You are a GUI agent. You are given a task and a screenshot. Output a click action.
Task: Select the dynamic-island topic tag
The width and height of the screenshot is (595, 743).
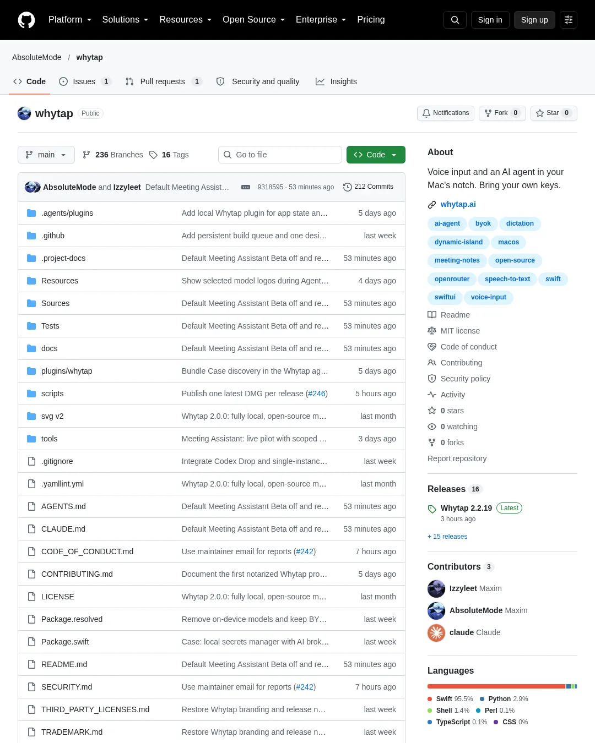coord(458,242)
